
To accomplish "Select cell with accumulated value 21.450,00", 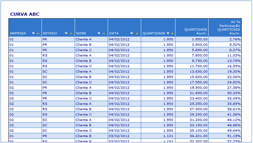I will pyautogui.click(x=192, y=93).
